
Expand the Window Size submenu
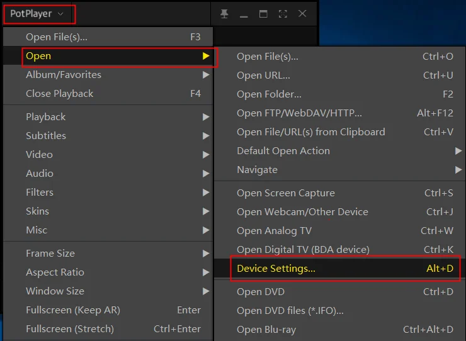(x=108, y=291)
